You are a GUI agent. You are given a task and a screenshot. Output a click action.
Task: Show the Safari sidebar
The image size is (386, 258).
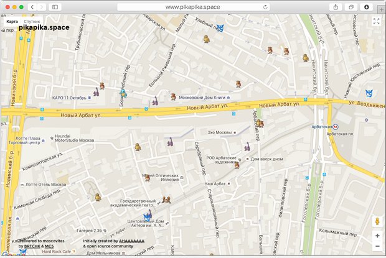click(55, 7)
